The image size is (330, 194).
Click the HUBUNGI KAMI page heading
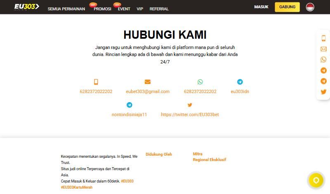[x=165, y=35]
